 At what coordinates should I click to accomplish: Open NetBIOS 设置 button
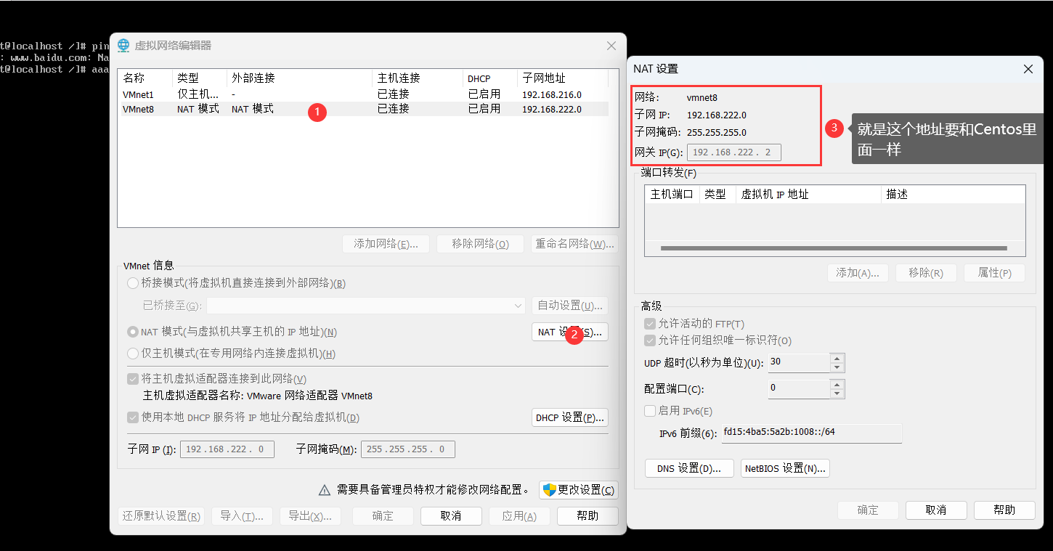click(785, 468)
